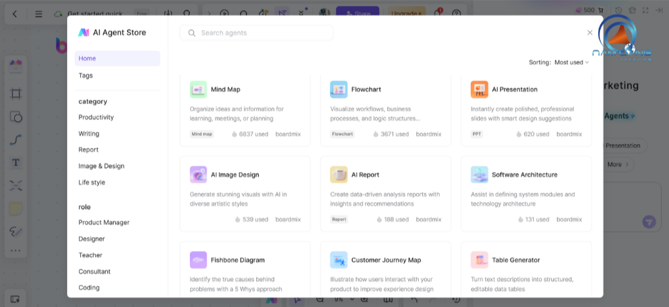Close the AI Agent Store dialog
This screenshot has height=307, width=669.
tap(589, 33)
